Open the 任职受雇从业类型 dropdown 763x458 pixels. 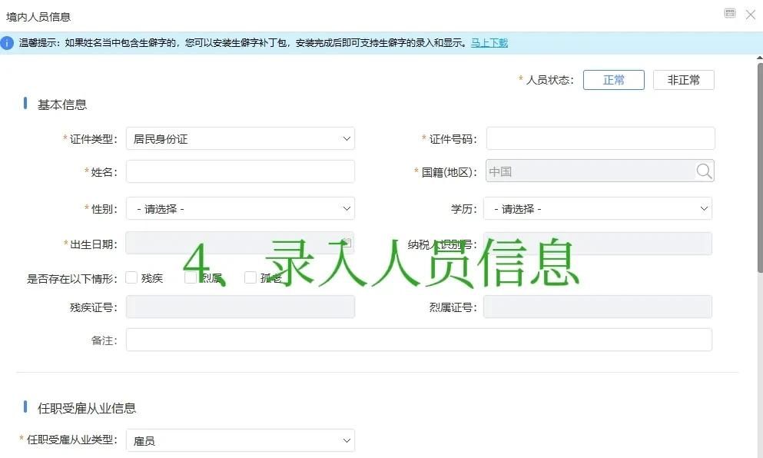coord(241,440)
